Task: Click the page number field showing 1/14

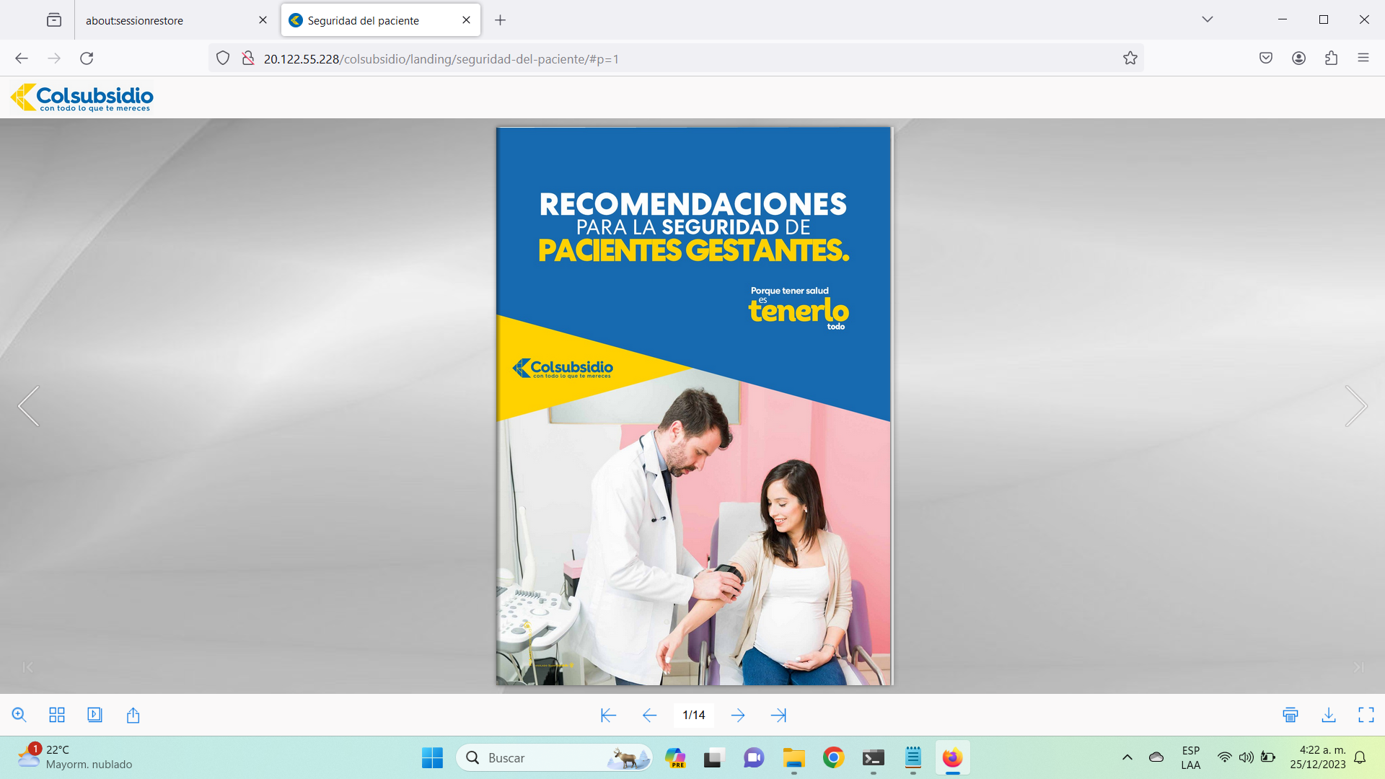Action: tap(694, 715)
